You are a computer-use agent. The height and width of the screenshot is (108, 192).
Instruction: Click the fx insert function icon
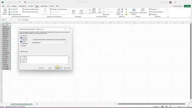tap(19, 20)
